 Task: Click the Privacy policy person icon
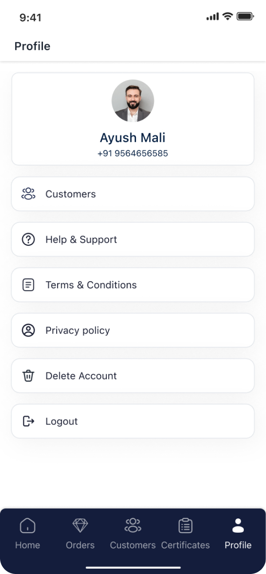click(x=28, y=331)
